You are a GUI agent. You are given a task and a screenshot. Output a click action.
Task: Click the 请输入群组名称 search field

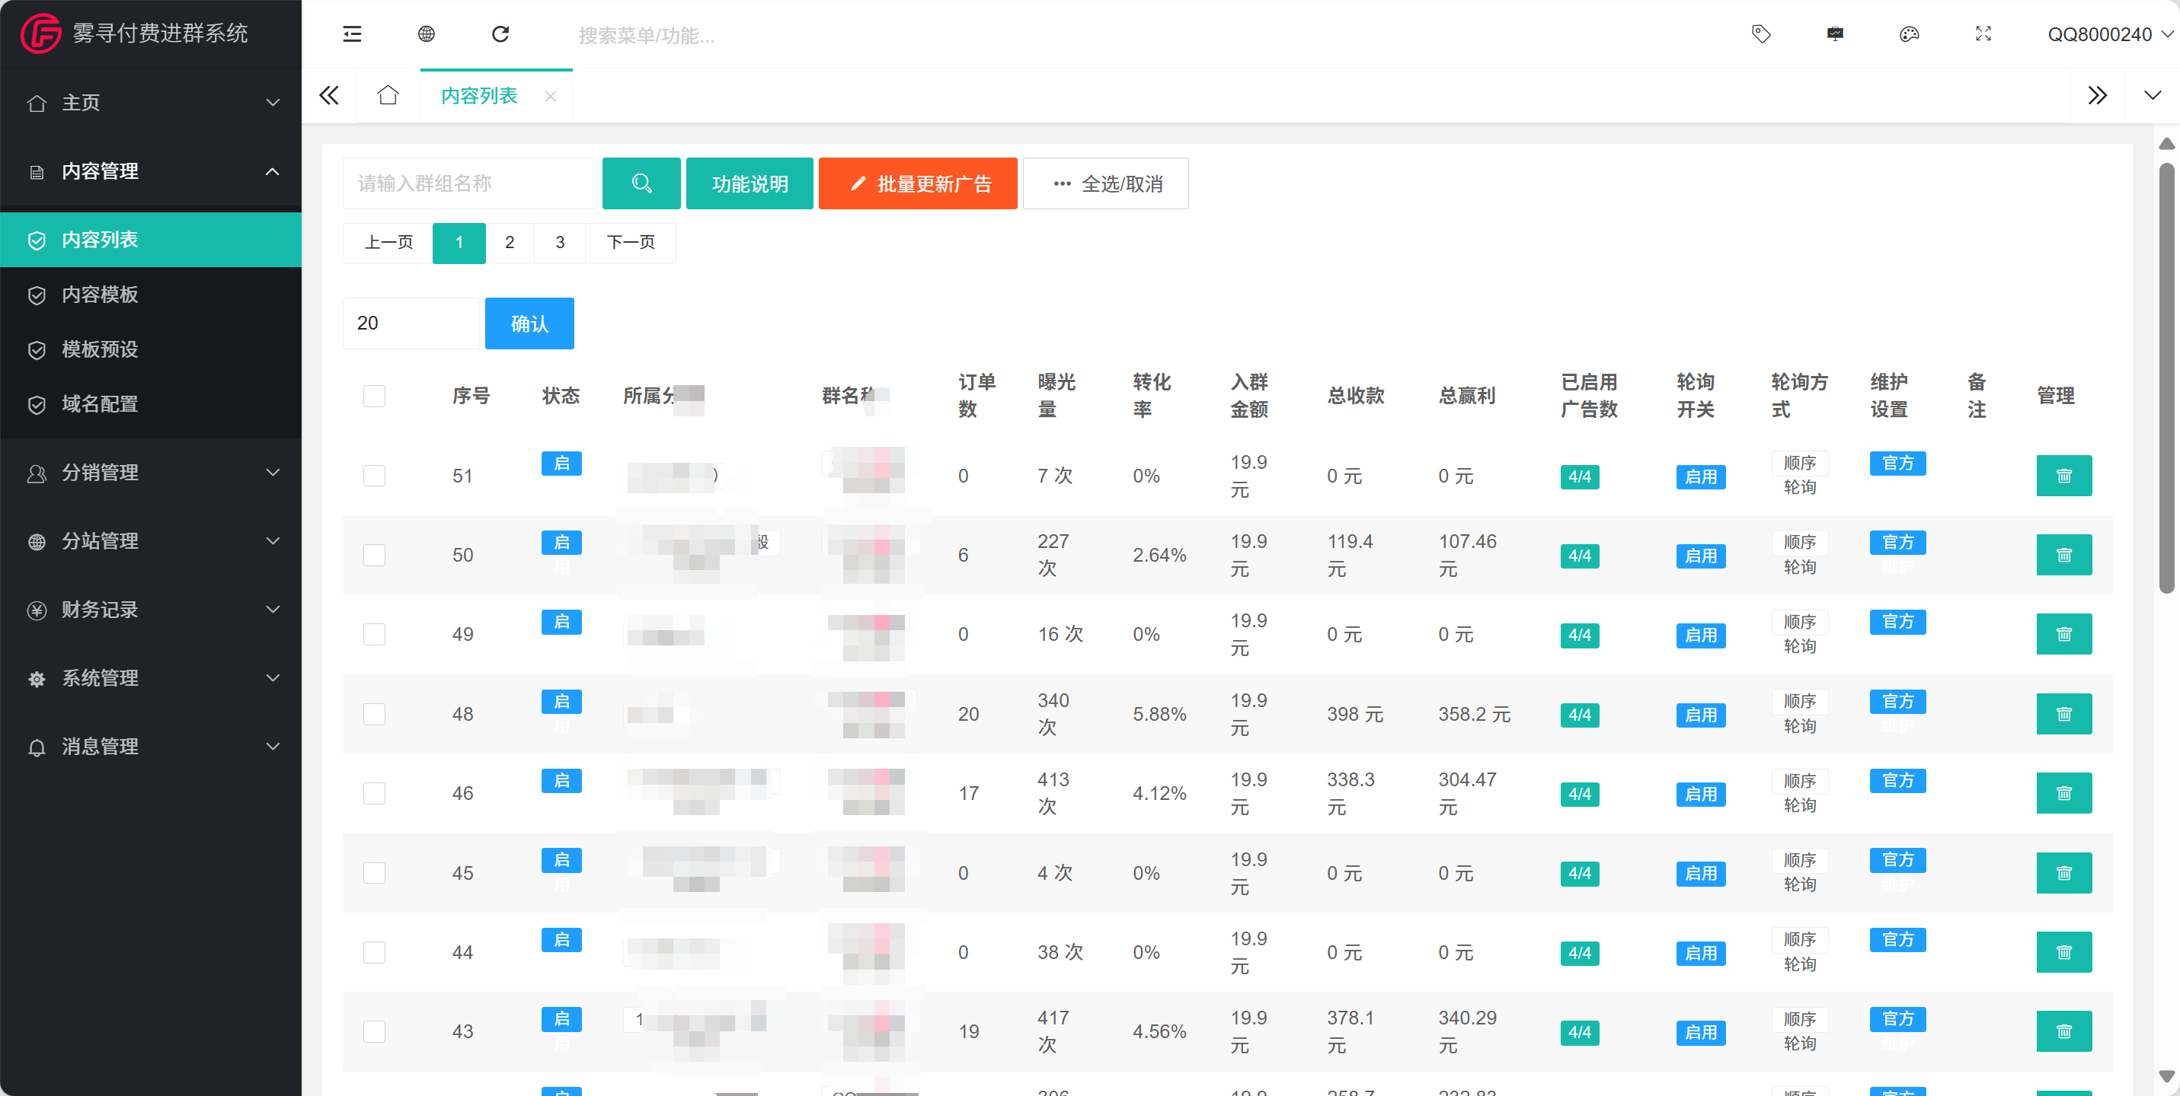tap(470, 183)
